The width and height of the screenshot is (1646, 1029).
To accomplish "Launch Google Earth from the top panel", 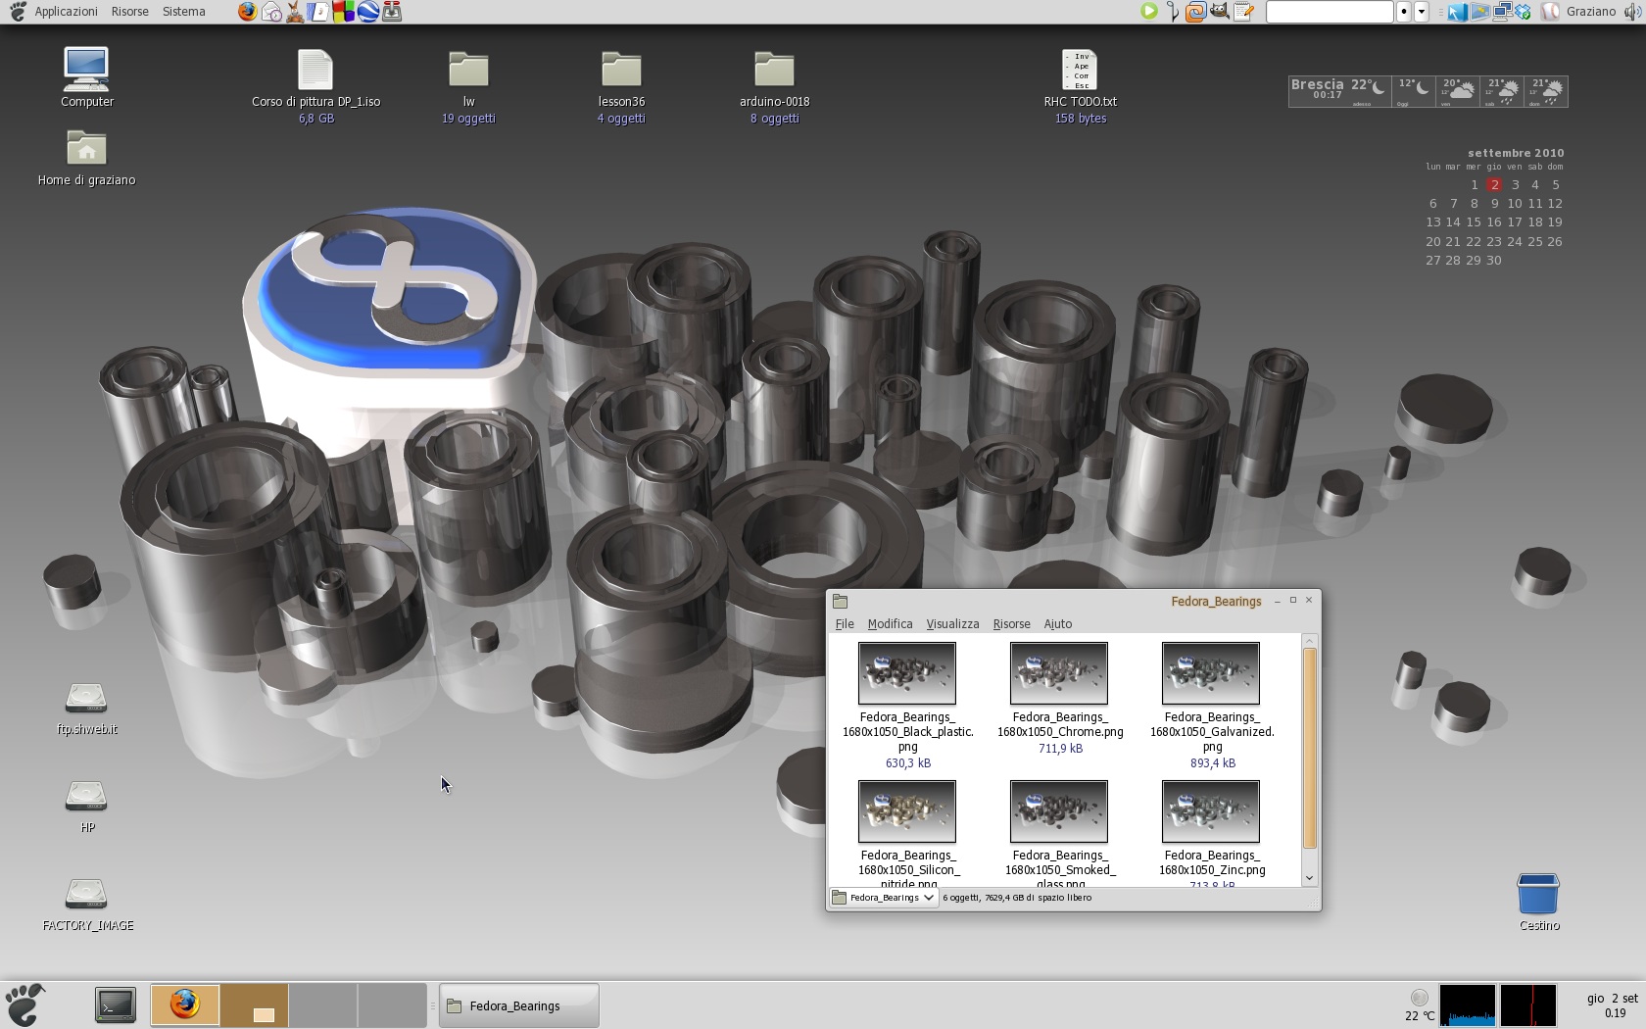I will 367,12.
